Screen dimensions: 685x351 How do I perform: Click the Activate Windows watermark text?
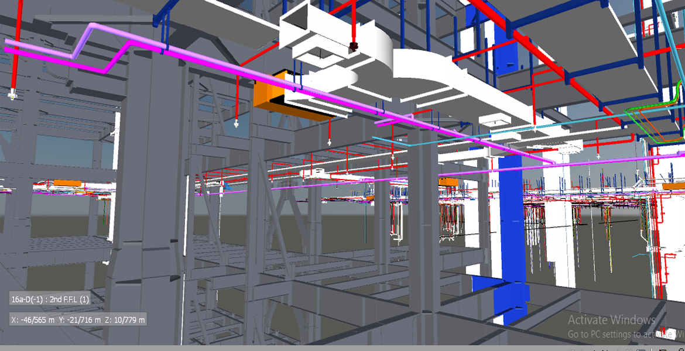pos(611,320)
